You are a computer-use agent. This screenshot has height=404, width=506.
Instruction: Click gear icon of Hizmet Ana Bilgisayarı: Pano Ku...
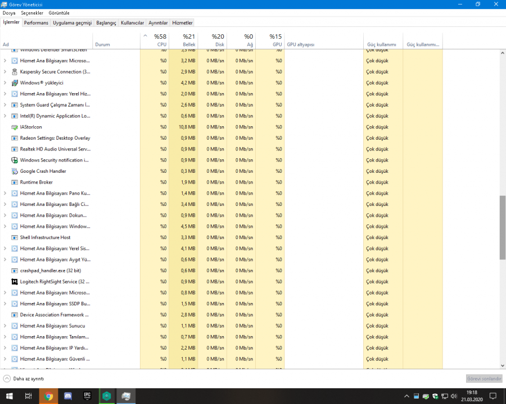14,193
